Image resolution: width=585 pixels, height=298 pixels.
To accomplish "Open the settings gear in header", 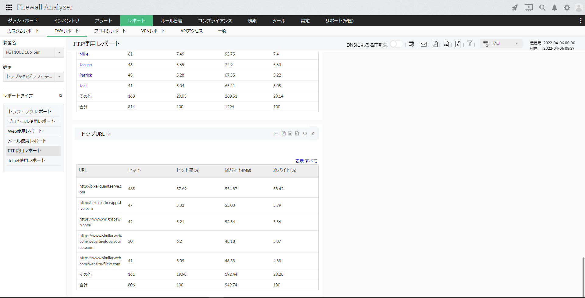I will tap(567, 8).
